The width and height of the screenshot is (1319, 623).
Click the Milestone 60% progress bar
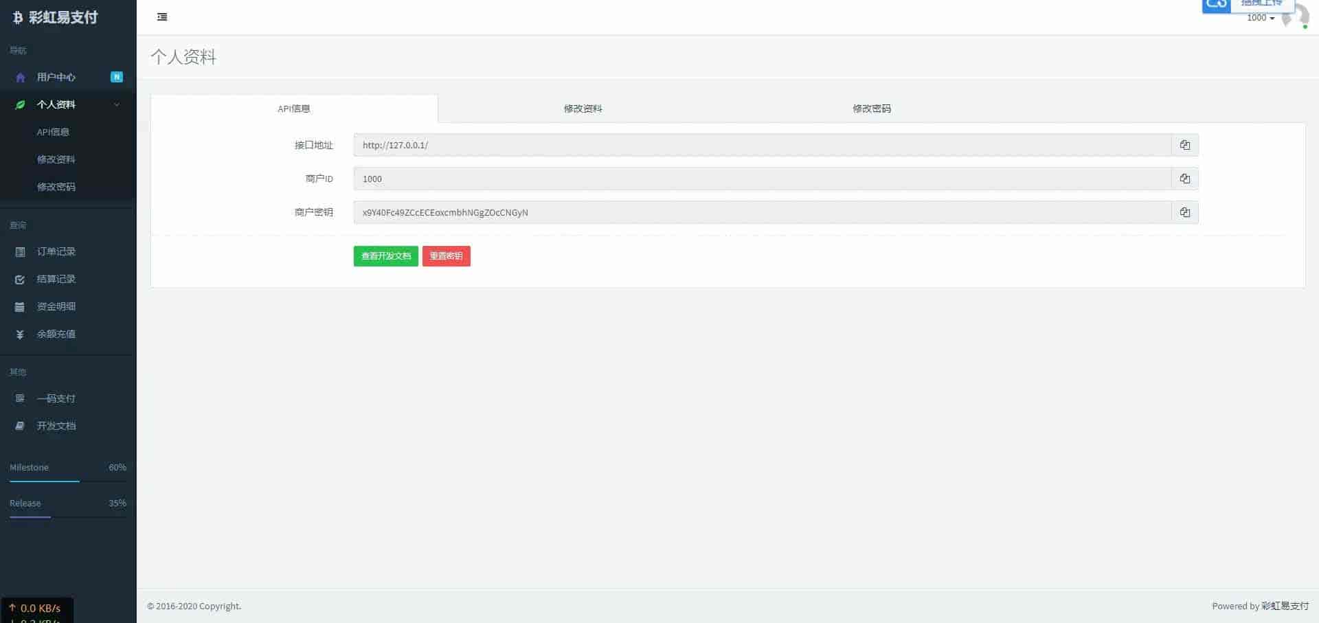(x=68, y=481)
